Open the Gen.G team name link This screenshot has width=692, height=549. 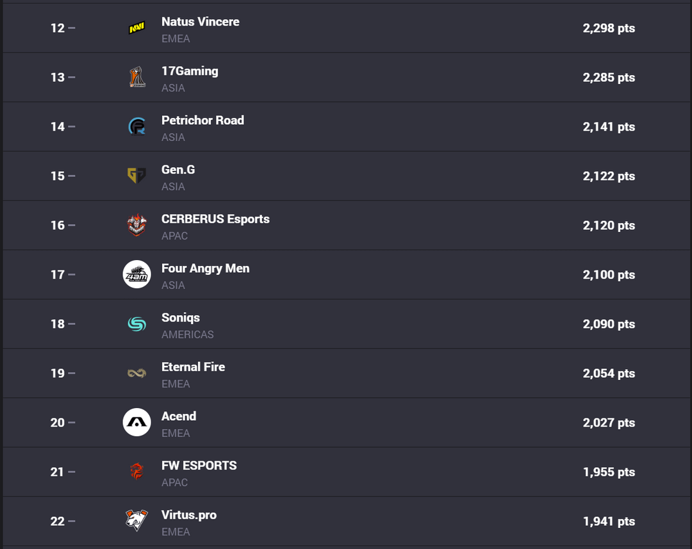click(178, 170)
